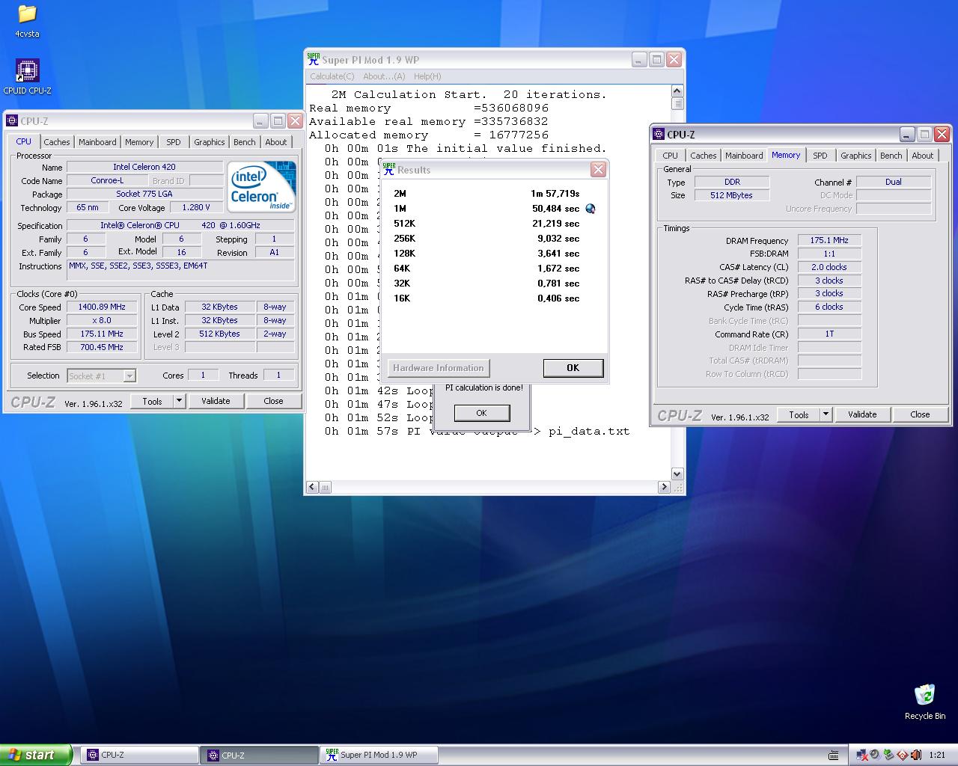
Task: Open the Socket #1 selection dropdown
Action: 101,376
